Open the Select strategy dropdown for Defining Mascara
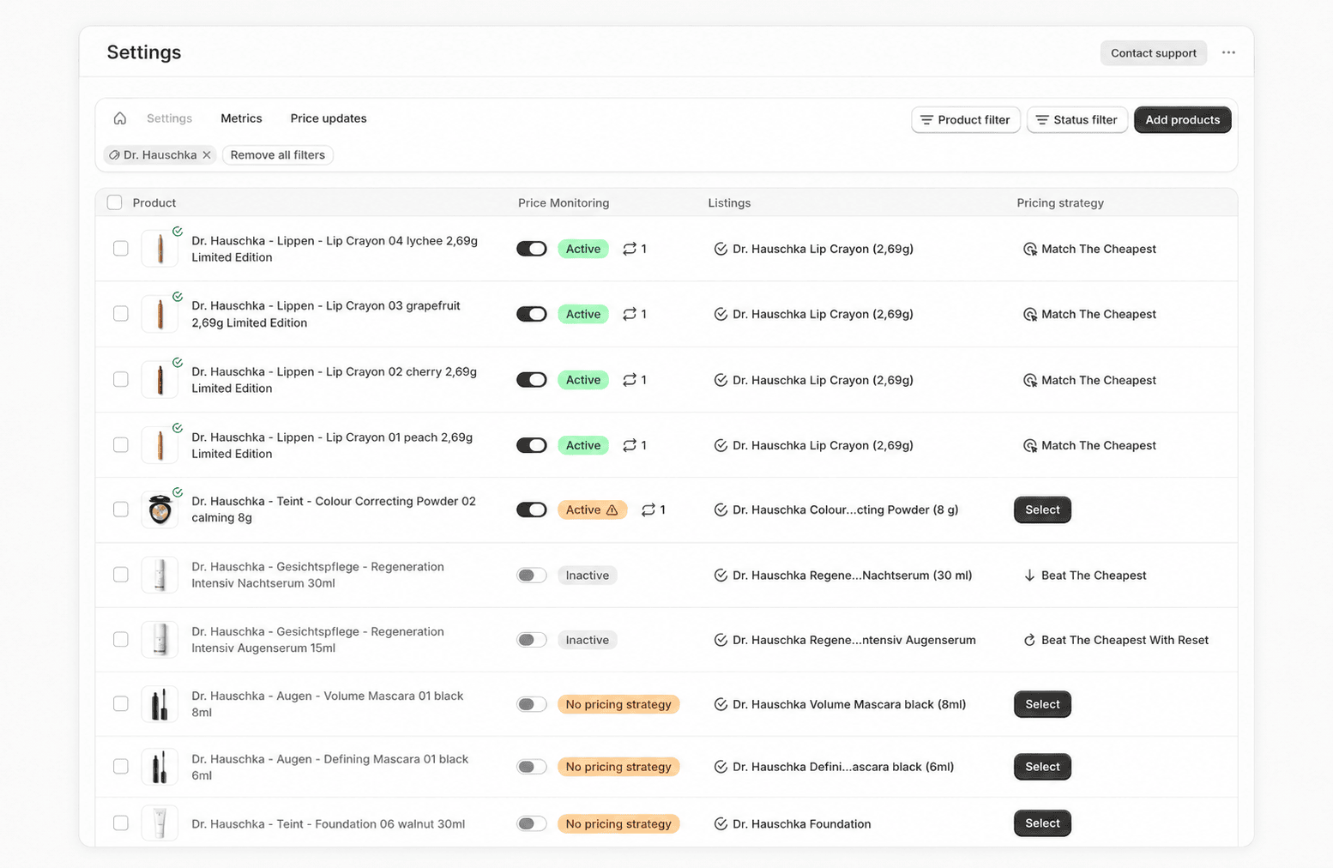The image size is (1333, 868). (x=1042, y=767)
